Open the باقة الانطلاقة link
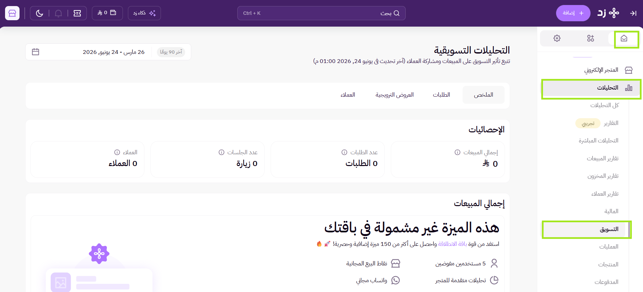Screen dimensions: 643x292 click(452, 244)
